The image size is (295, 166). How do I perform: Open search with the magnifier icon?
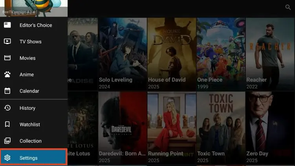coord(288,7)
